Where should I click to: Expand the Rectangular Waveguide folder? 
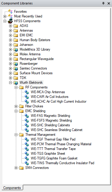point(10,59)
